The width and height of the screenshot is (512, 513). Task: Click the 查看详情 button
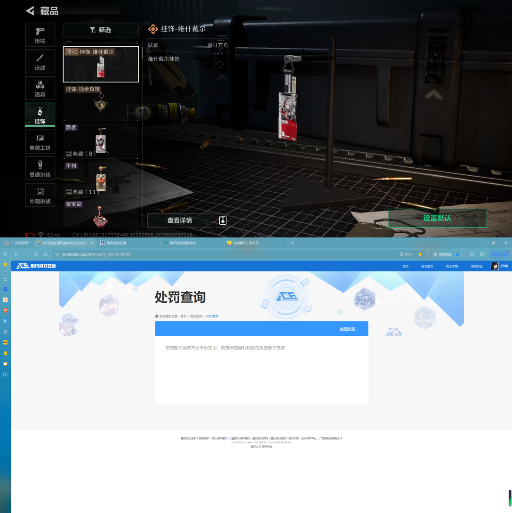[180, 220]
